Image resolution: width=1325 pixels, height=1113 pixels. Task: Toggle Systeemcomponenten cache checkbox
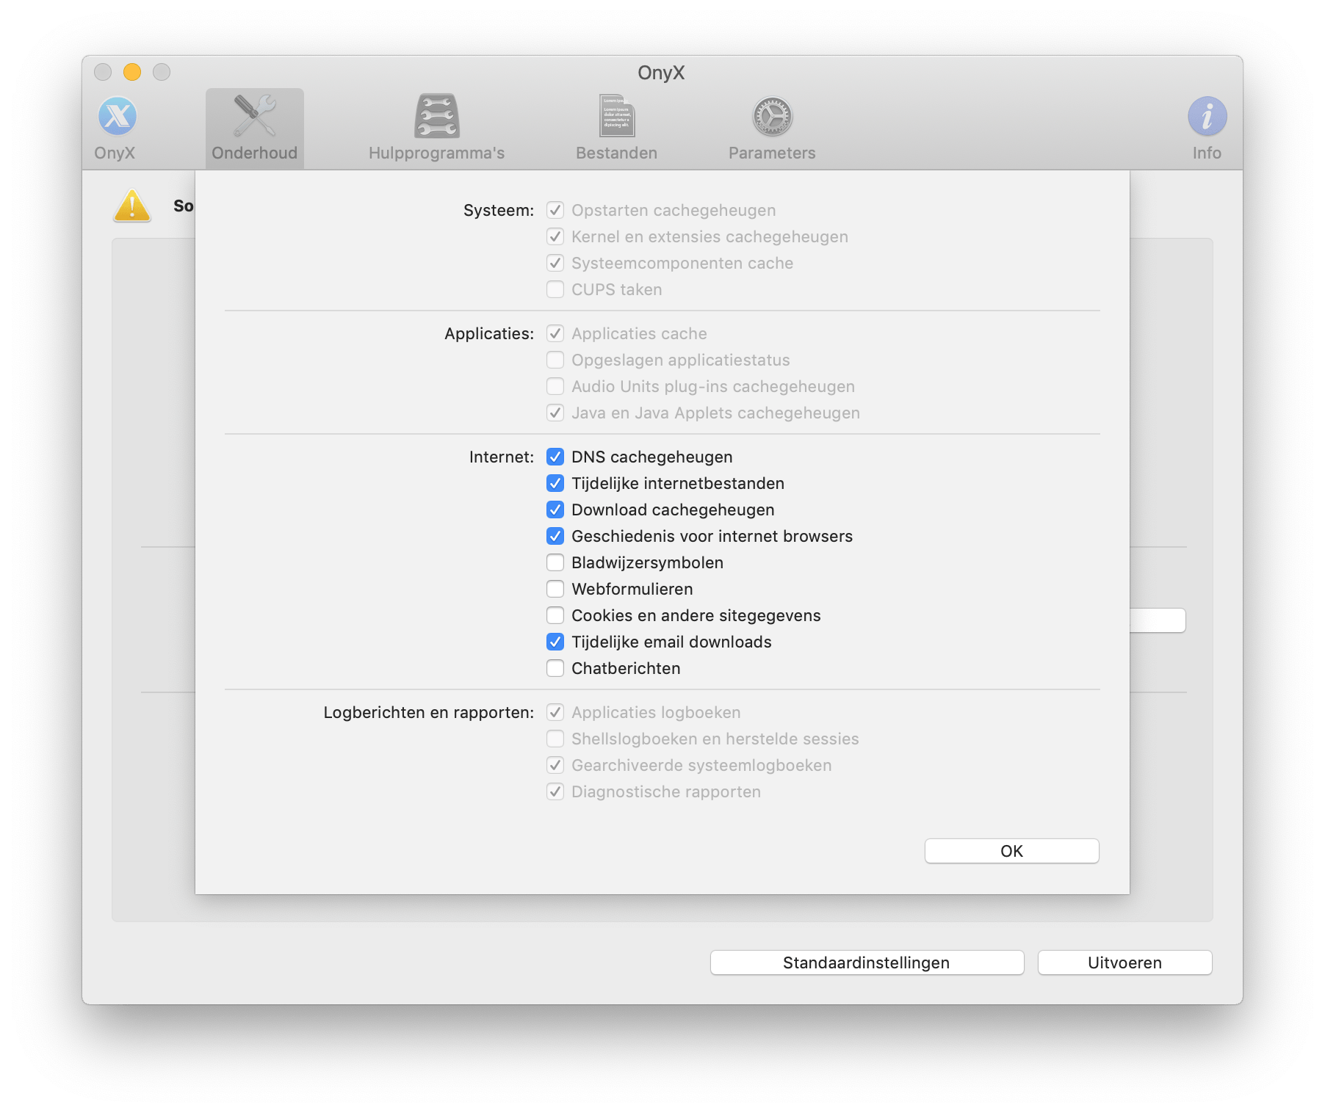[x=555, y=263]
